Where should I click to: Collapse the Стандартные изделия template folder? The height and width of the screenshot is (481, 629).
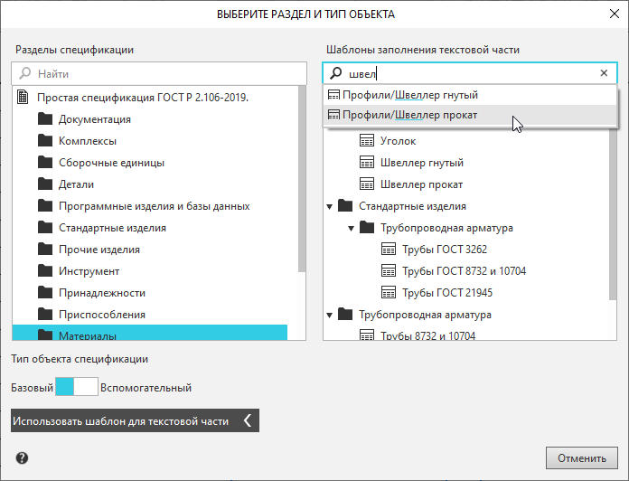tap(331, 206)
